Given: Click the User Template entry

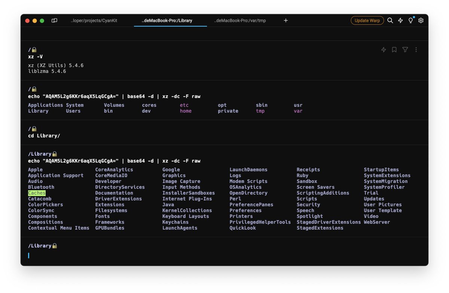Looking at the screenshot, I should (383, 210).
